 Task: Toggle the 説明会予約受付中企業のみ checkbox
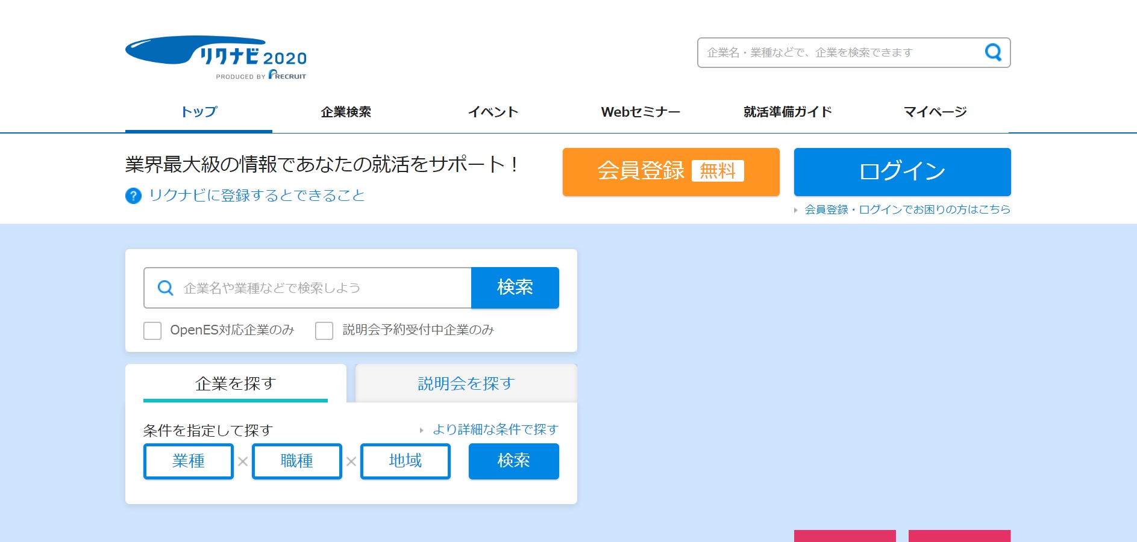324,330
